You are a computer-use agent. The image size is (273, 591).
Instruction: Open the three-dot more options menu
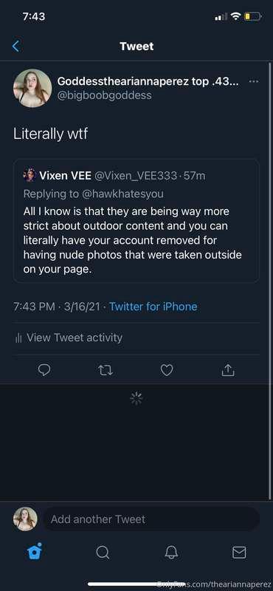254,81
